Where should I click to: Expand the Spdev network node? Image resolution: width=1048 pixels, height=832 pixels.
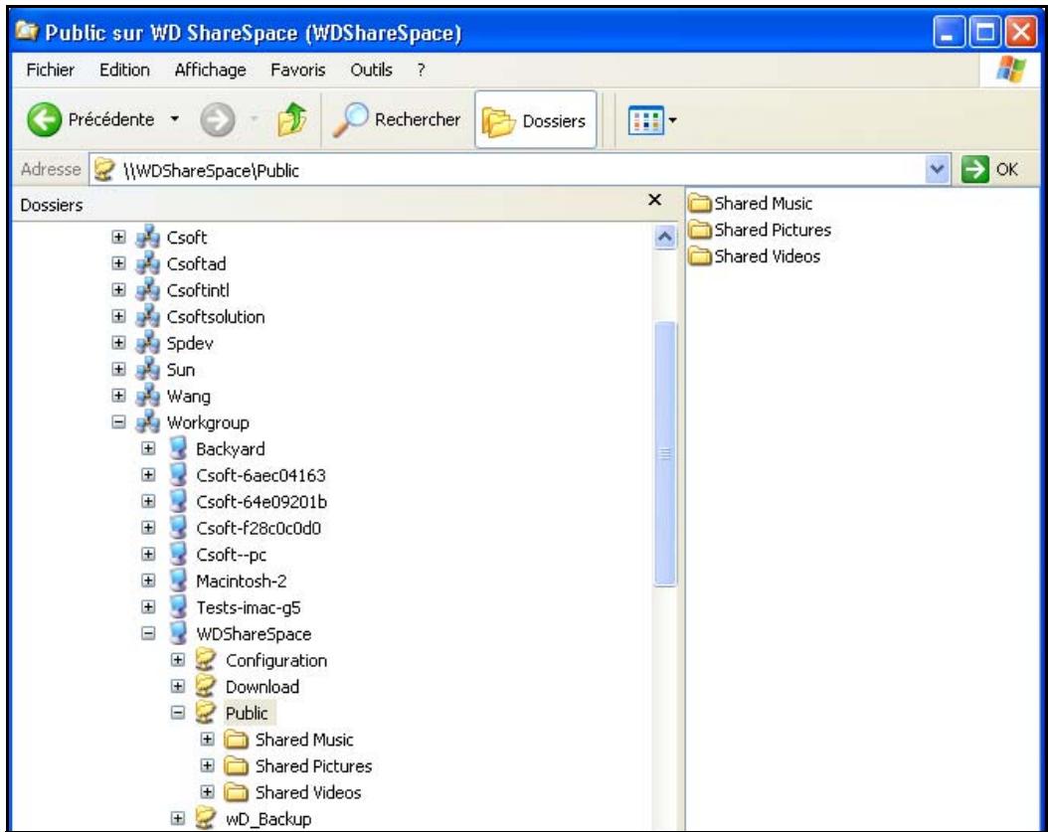coord(118,342)
